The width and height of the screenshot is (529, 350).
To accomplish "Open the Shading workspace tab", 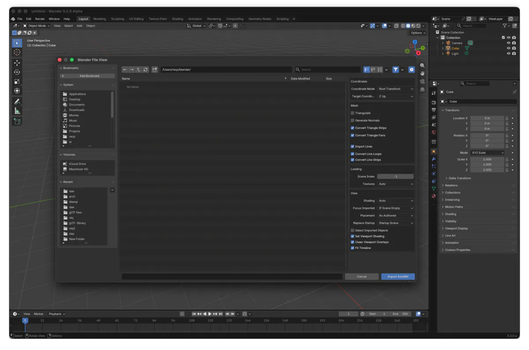I will click(178, 19).
